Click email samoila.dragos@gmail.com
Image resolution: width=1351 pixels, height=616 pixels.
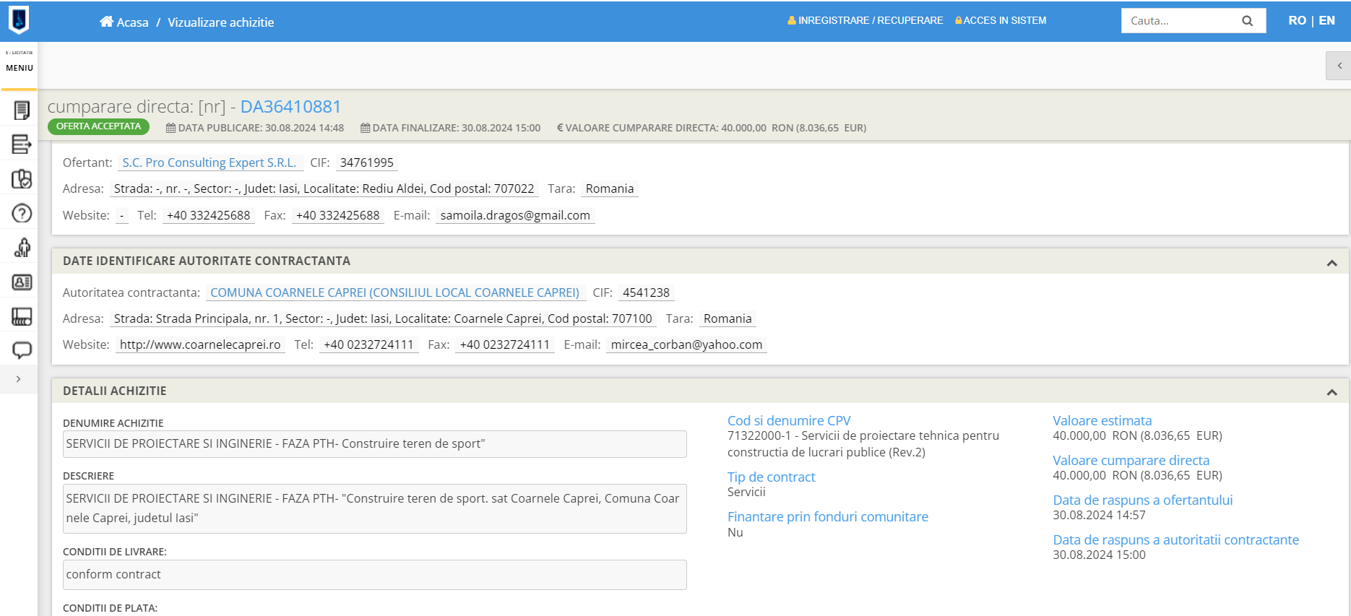click(x=515, y=215)
